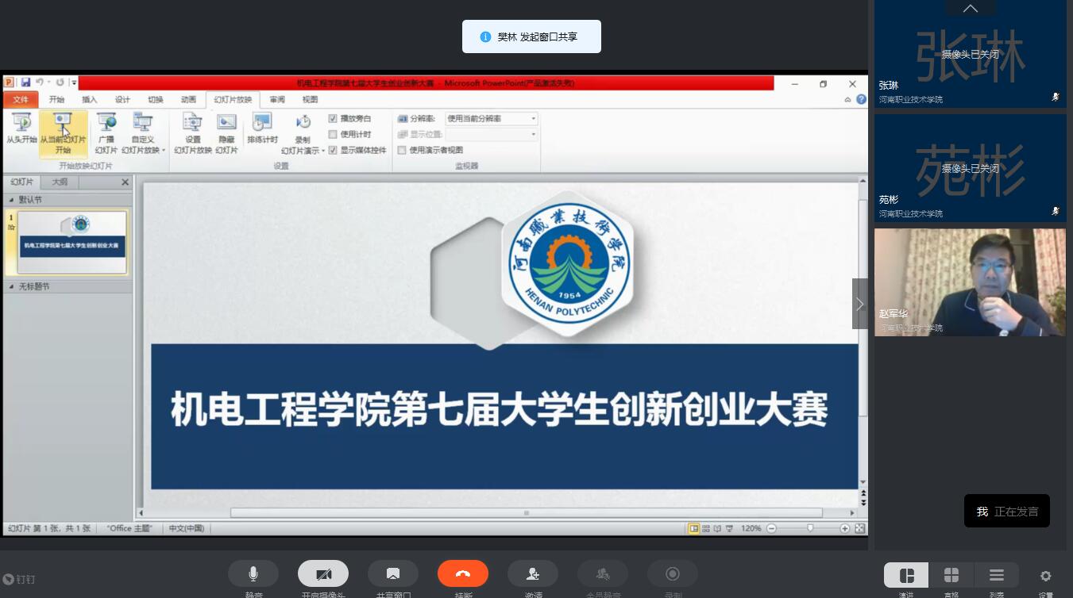Viewport: 1073px width, 598px height.
Task: Open the 大纲 outline pane tab
Action: click(x=60, y=182)
